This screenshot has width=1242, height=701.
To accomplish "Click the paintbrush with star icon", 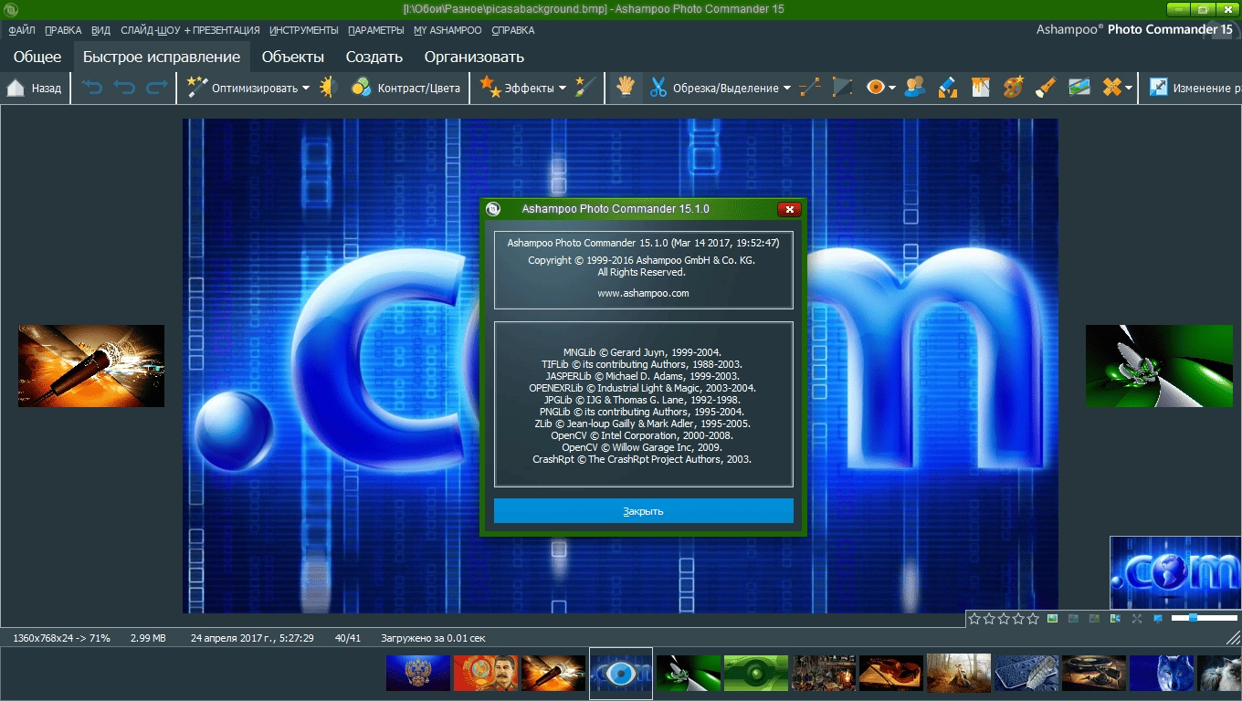I will [x=586, y=88].
